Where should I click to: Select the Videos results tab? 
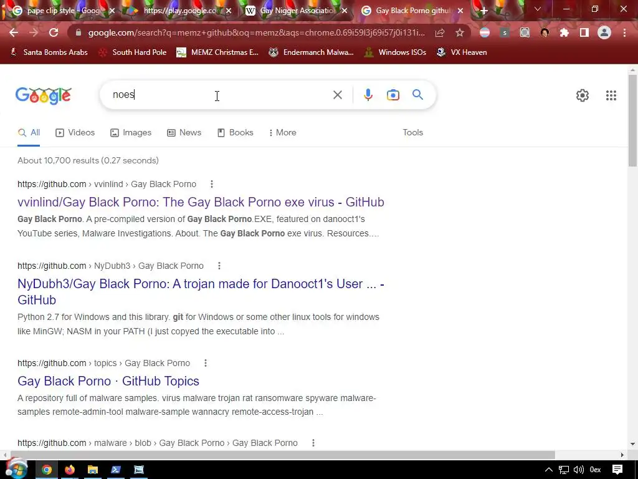(x=75, y=133)
